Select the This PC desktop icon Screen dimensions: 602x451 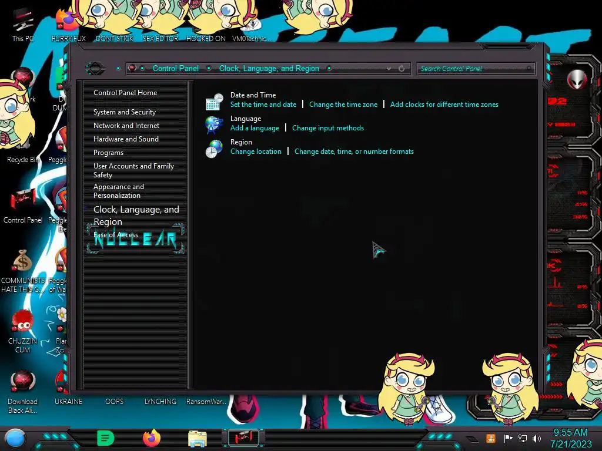[x=23, y=25]
